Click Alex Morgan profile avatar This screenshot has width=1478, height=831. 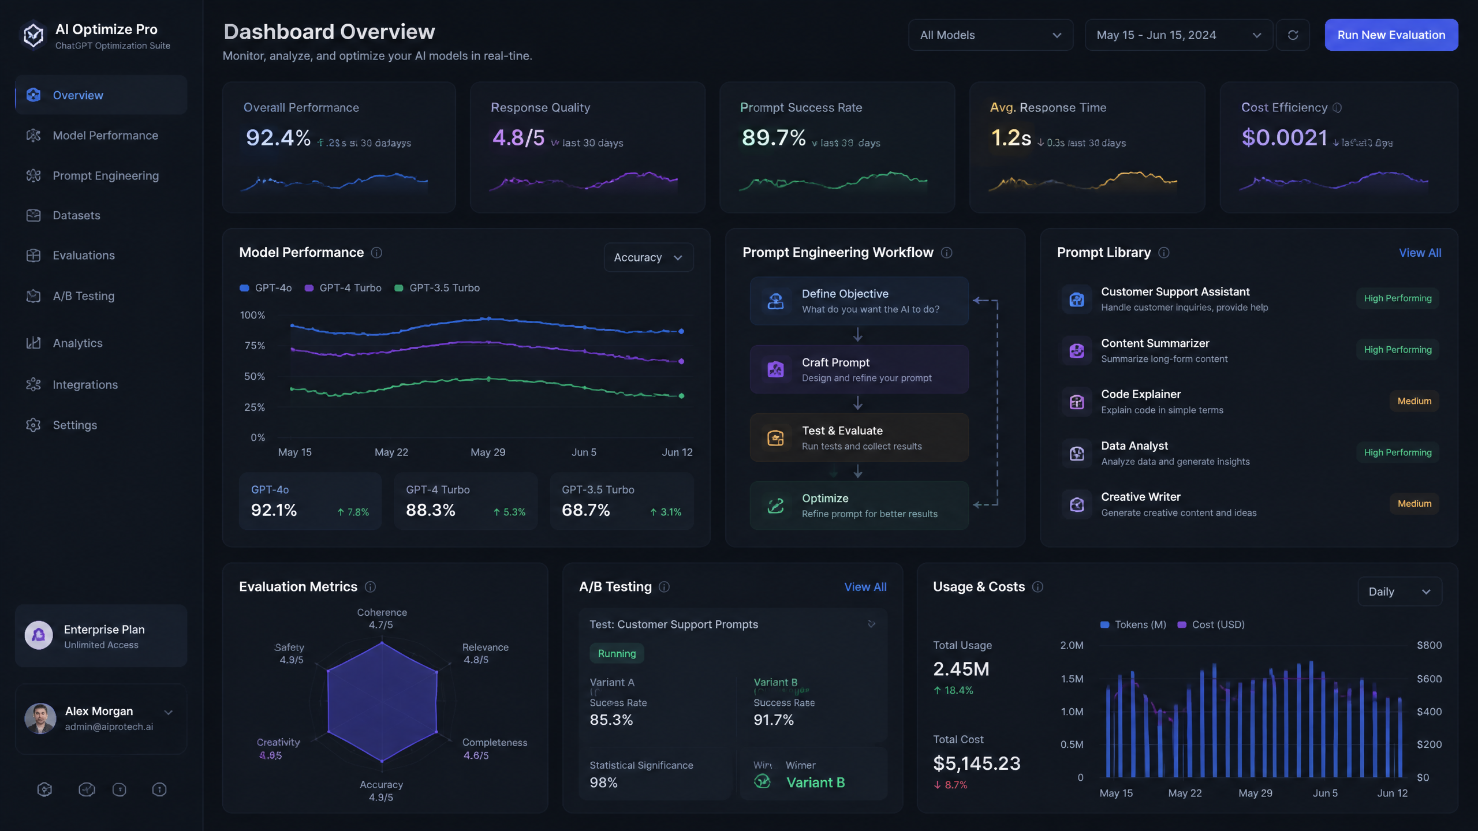[x=40, y=718]
